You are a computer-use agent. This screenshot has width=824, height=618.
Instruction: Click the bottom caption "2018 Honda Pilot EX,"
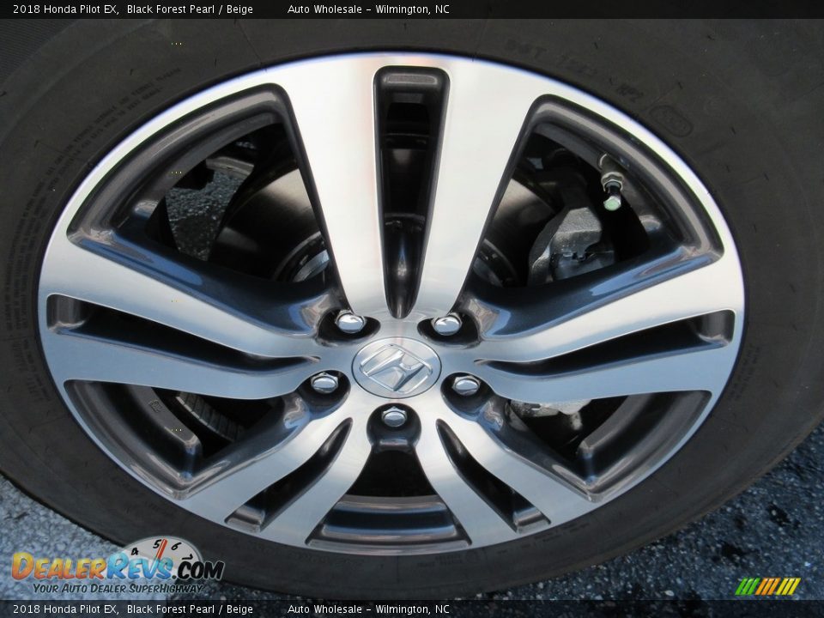coord(66,609)
